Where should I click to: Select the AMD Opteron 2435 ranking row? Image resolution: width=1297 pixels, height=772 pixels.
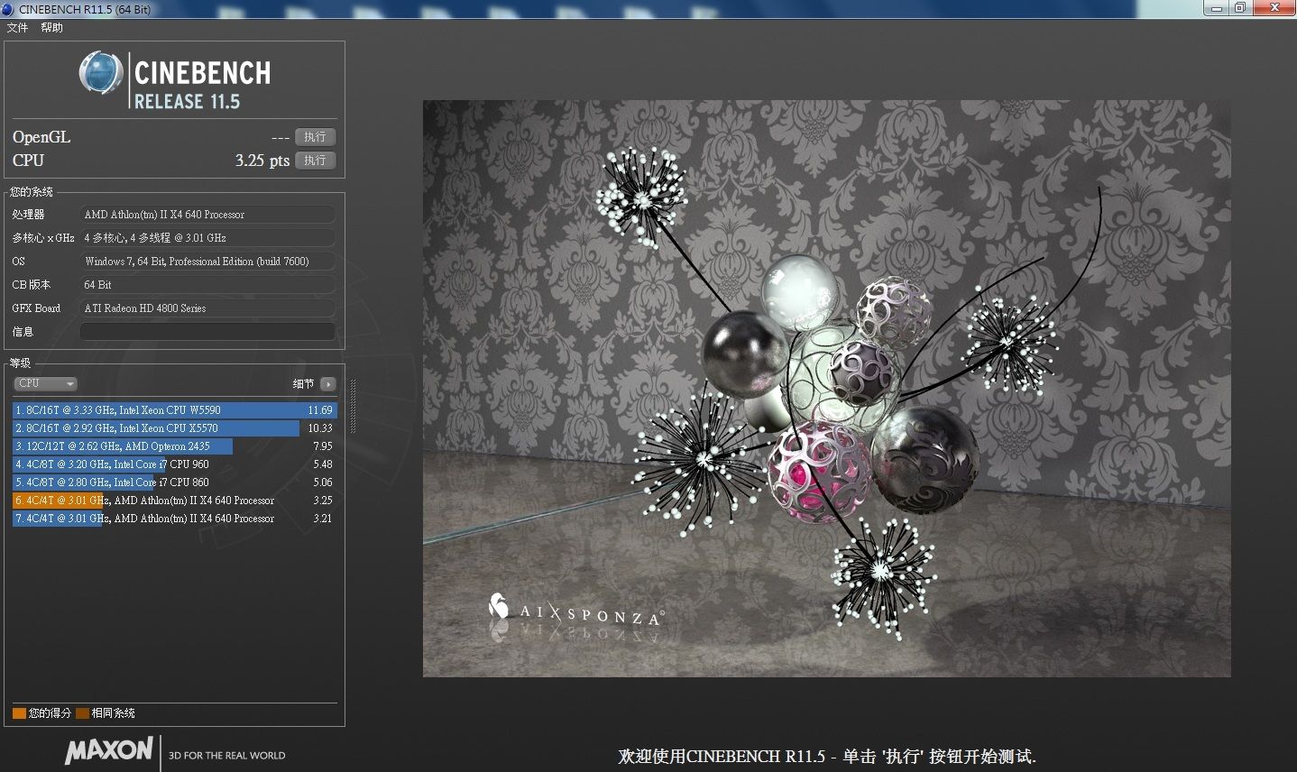pos(174,446)
